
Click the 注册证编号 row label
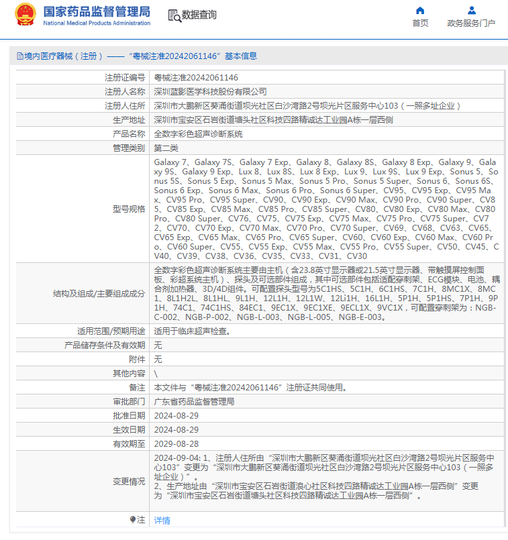coord(125,78)
